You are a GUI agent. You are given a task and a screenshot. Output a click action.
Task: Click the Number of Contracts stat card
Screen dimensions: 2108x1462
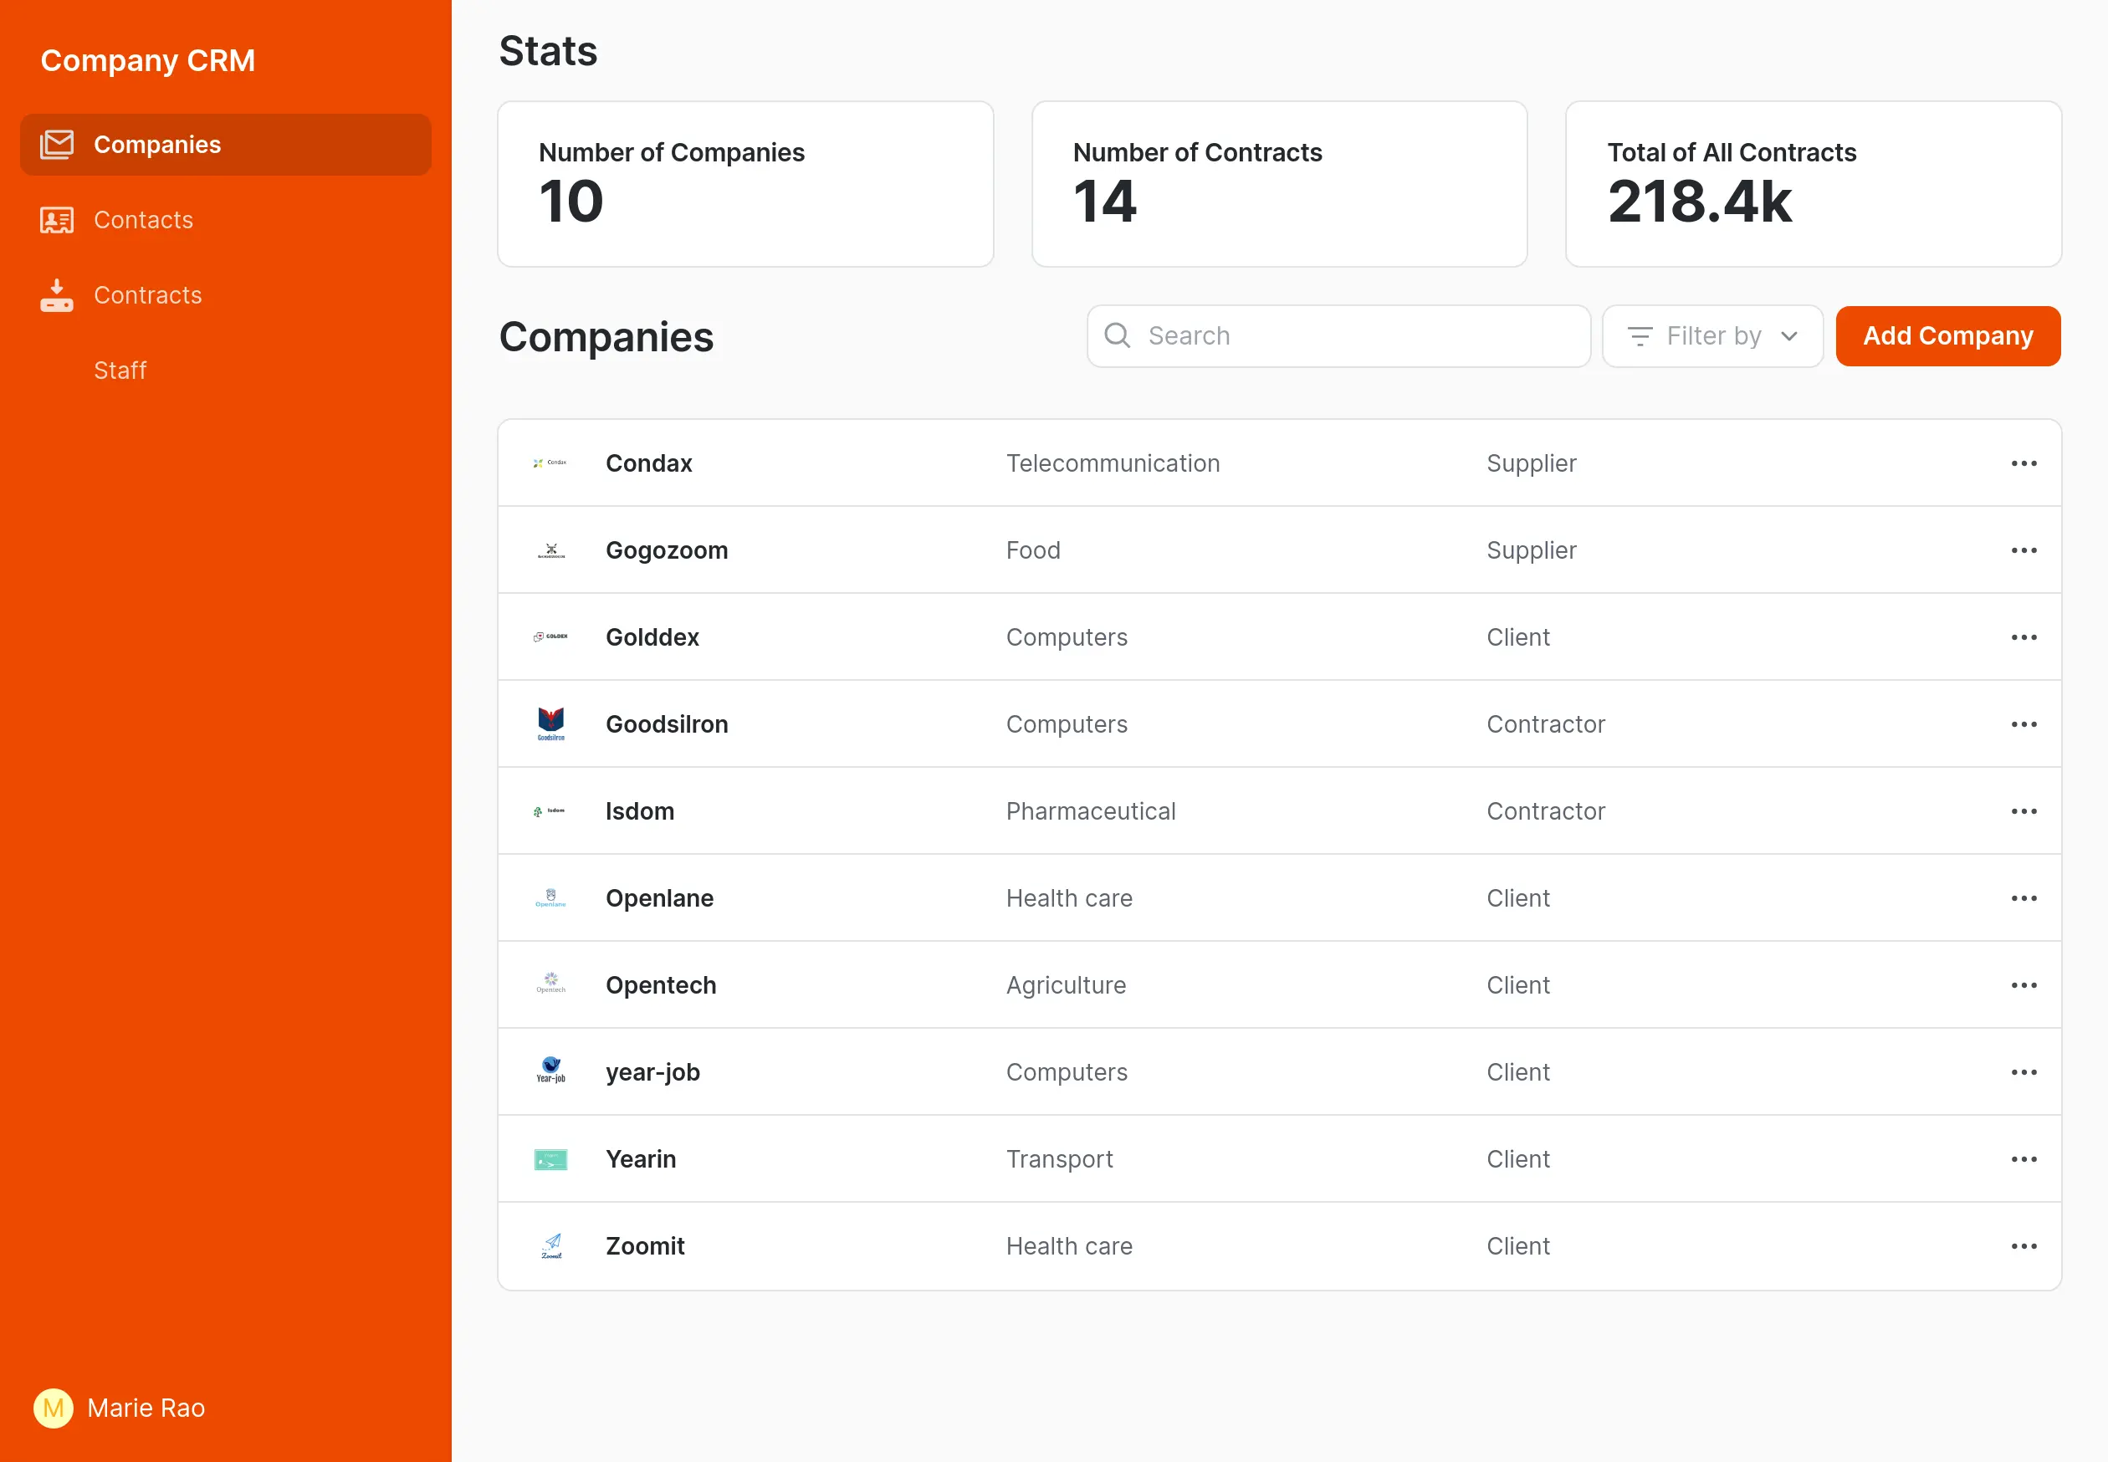click(x=1278, y=184)
